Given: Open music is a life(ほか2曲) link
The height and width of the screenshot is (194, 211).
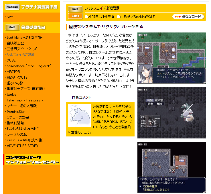Looking at the screenshot, I should tap(25, 140).
